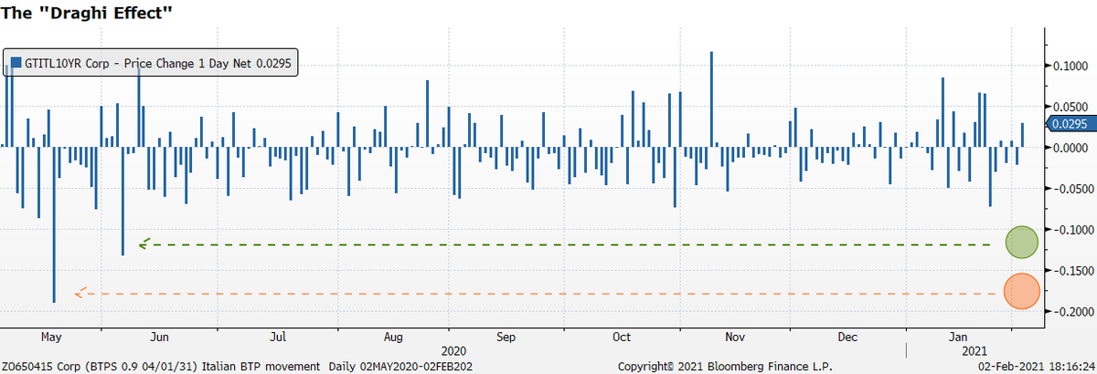1097x374 pixels.
Task: Click the 0.1000 y-axis label
Action: [1072, 67]
